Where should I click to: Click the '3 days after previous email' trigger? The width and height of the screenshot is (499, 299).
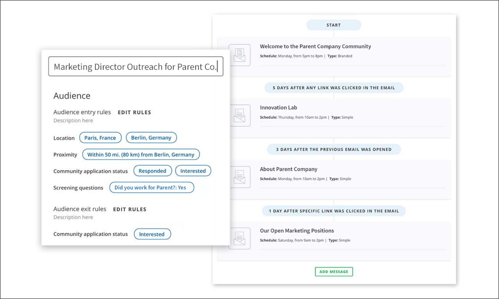334,149
